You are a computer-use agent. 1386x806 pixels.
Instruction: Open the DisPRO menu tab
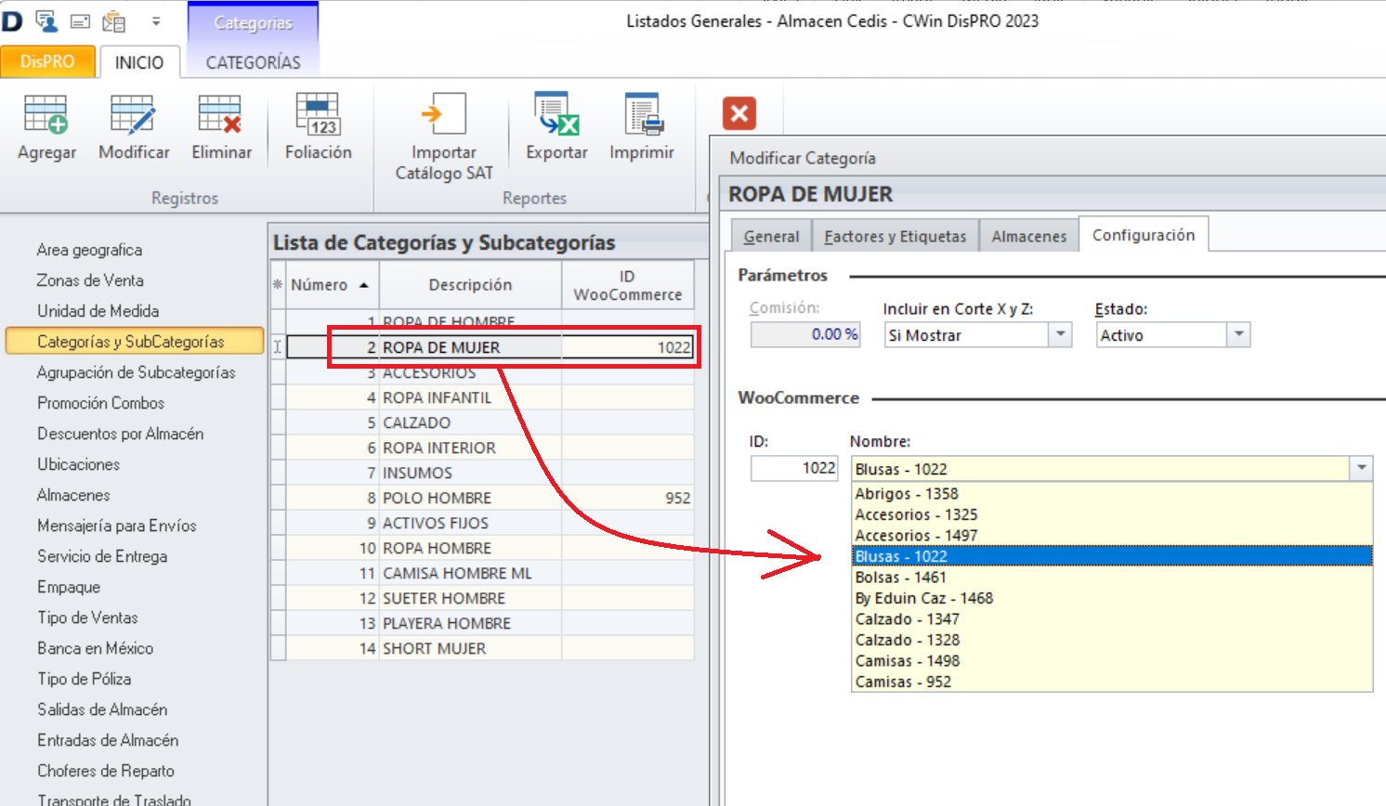coord(47,61)
